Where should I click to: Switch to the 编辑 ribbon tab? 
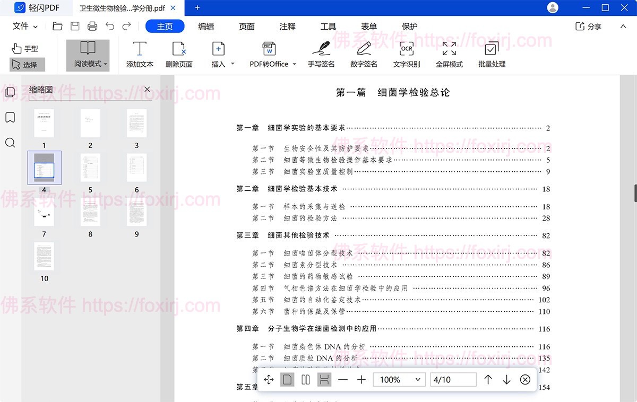[x=206, y=25]
